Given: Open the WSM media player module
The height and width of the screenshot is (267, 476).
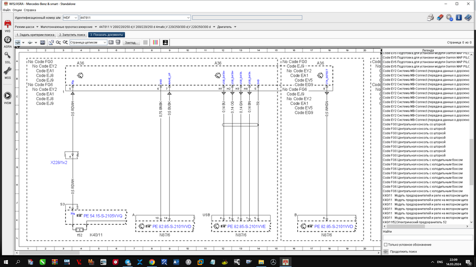Looking at the screenshot, I should tap(8, 98).
